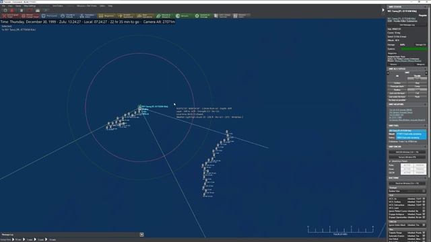The width and height of the screenshot is (431, 242).
Task: Select Periscope depth preset
Action: tap(397, 87)
